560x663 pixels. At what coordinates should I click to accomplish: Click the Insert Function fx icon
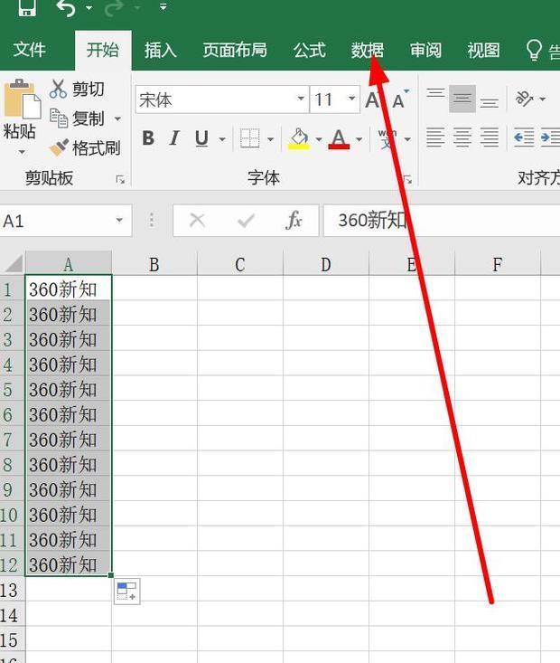294,221
